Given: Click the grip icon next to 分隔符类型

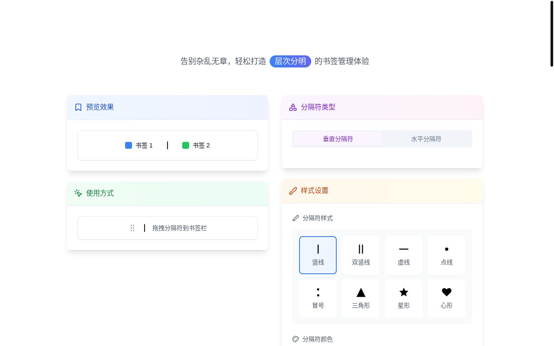Looking at the screenshot, I should 293,107.
